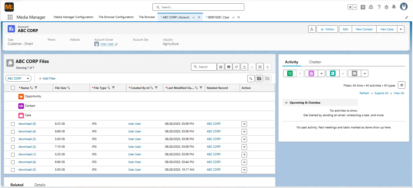Filter the Last Modified Date column

pos(201,88)
